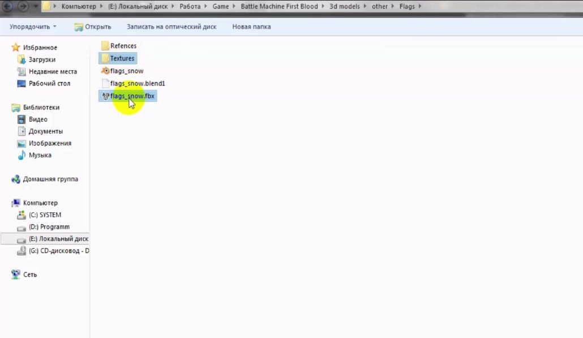
Task: Expand the arrow after Компьютер in breadcrumb
Action: click(x=101, y=6)
